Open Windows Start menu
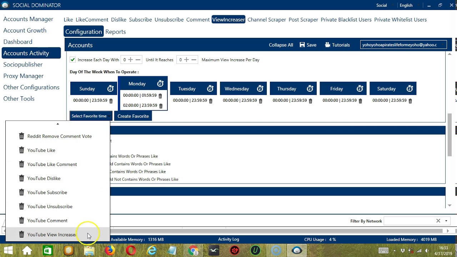Screen dimensions: 457x257 tap(8, 251)
